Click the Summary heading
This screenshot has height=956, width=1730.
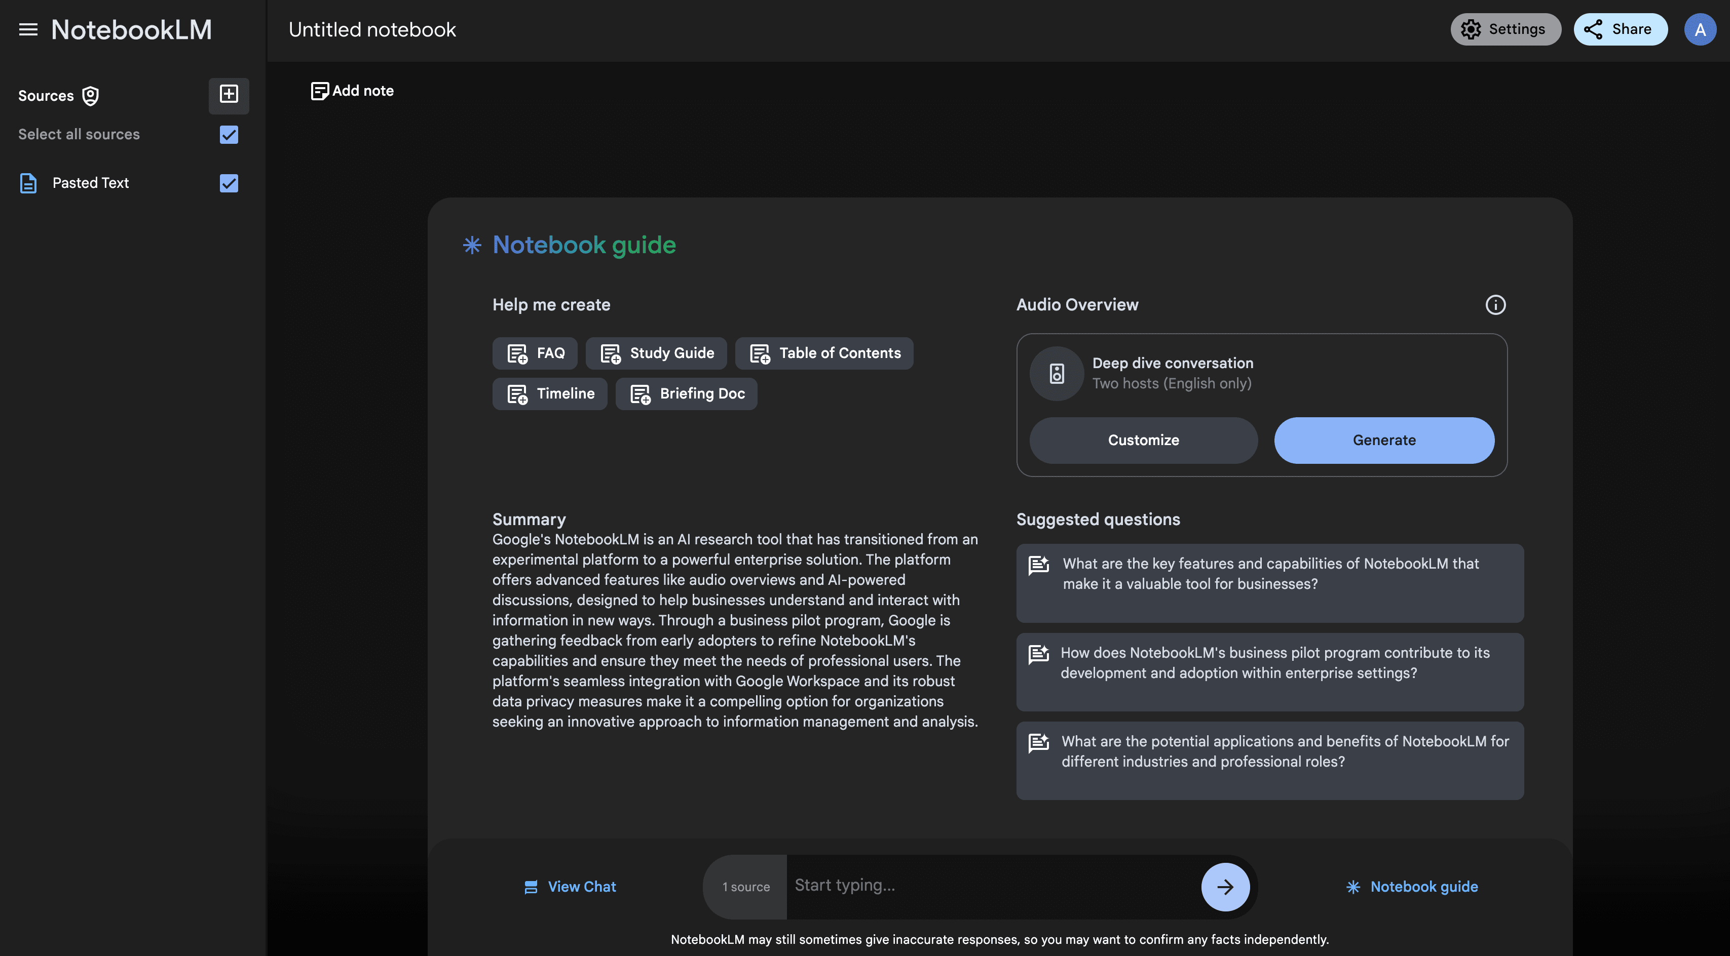(x=529, y=519)
